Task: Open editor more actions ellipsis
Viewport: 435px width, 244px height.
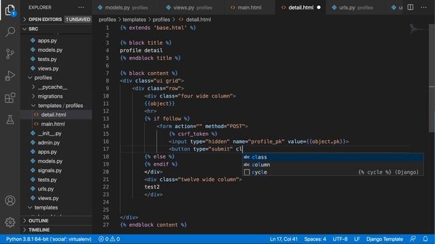Action: pyautogui.click(x=423, y=7)
